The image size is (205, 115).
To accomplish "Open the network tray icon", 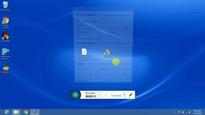I will [183, 112].
